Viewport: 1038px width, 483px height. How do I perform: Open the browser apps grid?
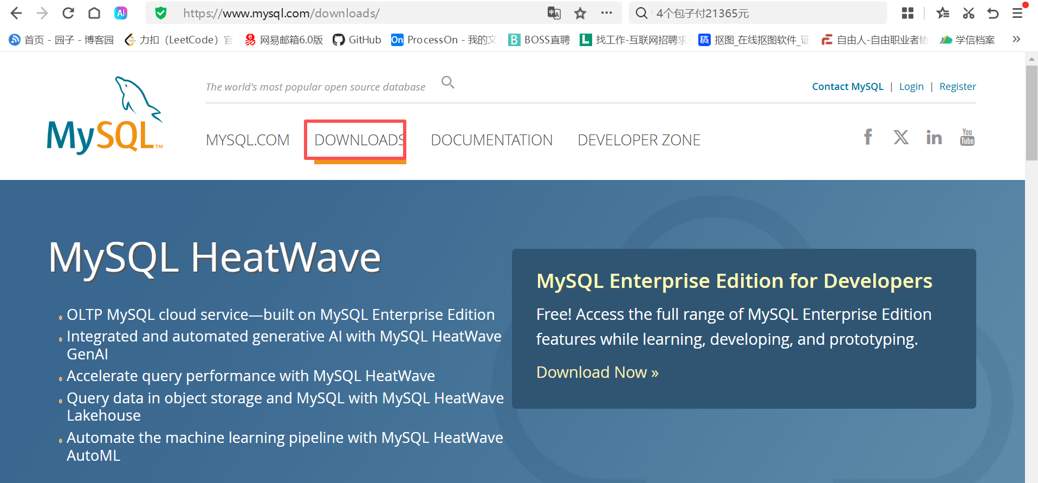[908, 13]
